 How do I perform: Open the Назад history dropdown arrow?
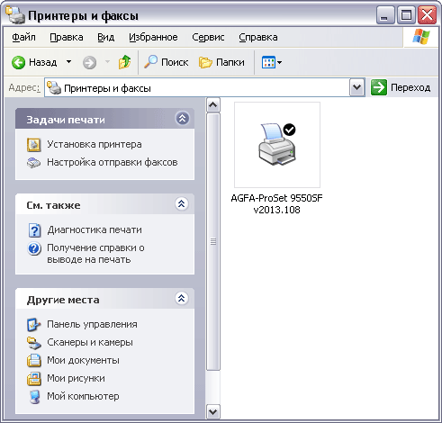[x=69, y=62]
